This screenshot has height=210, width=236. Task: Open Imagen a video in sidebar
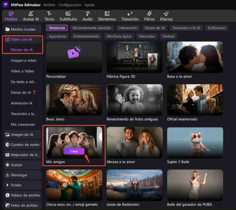[x=24, y=61]
